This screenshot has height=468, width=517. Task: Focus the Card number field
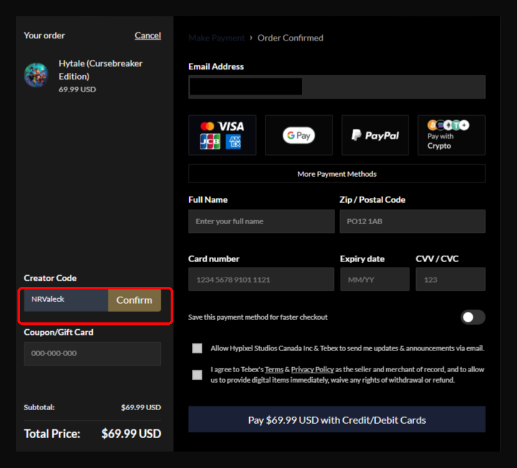point(261,279)
